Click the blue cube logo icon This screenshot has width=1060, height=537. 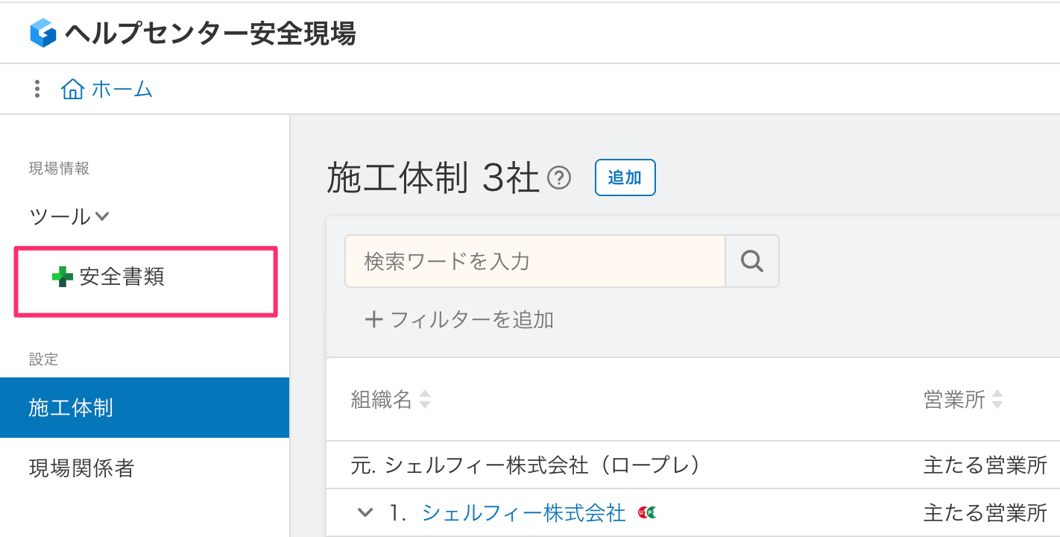[x=43, y=33]
